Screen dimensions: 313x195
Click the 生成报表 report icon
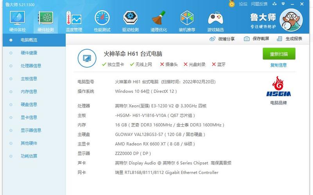279,39
